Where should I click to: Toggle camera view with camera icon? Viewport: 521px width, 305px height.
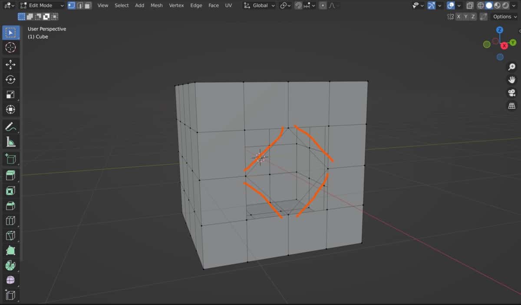512,93
